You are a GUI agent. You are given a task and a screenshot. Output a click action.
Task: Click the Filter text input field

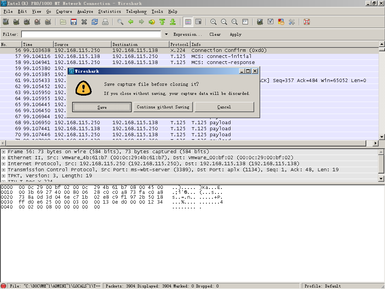91,34
